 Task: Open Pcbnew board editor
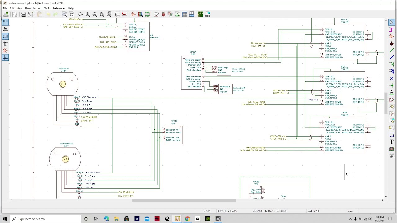200,14
